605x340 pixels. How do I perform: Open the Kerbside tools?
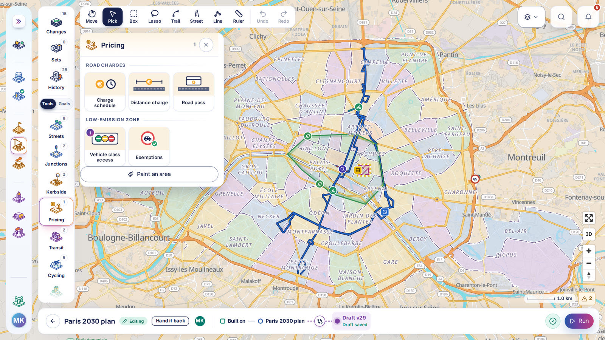pyautogui.click(x=56, y=184)
